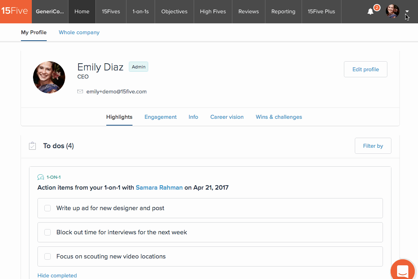Go to Reviews
The width and height of the screenshot is (418, 279).
248,11
